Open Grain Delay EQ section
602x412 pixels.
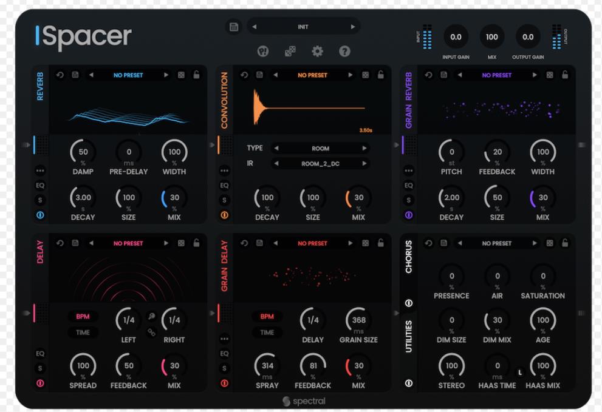click(224, 353)
